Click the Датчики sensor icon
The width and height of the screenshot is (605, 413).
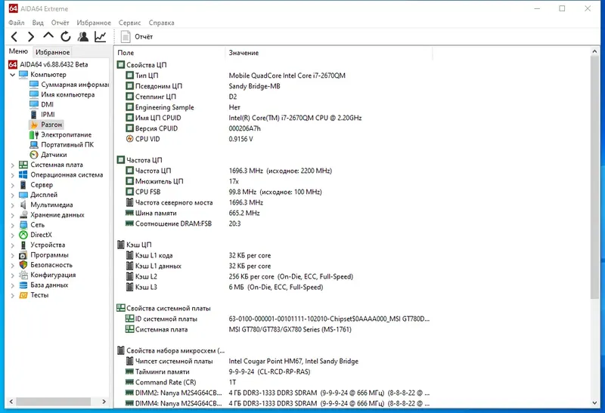click(34, 155)
